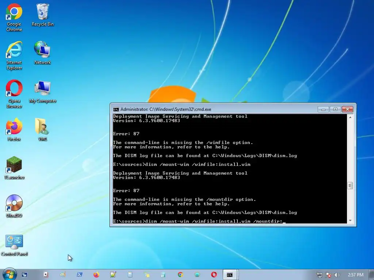Launch Opera from the taskbar
Screen dimensions: 374x280
(x=214, y=275)
